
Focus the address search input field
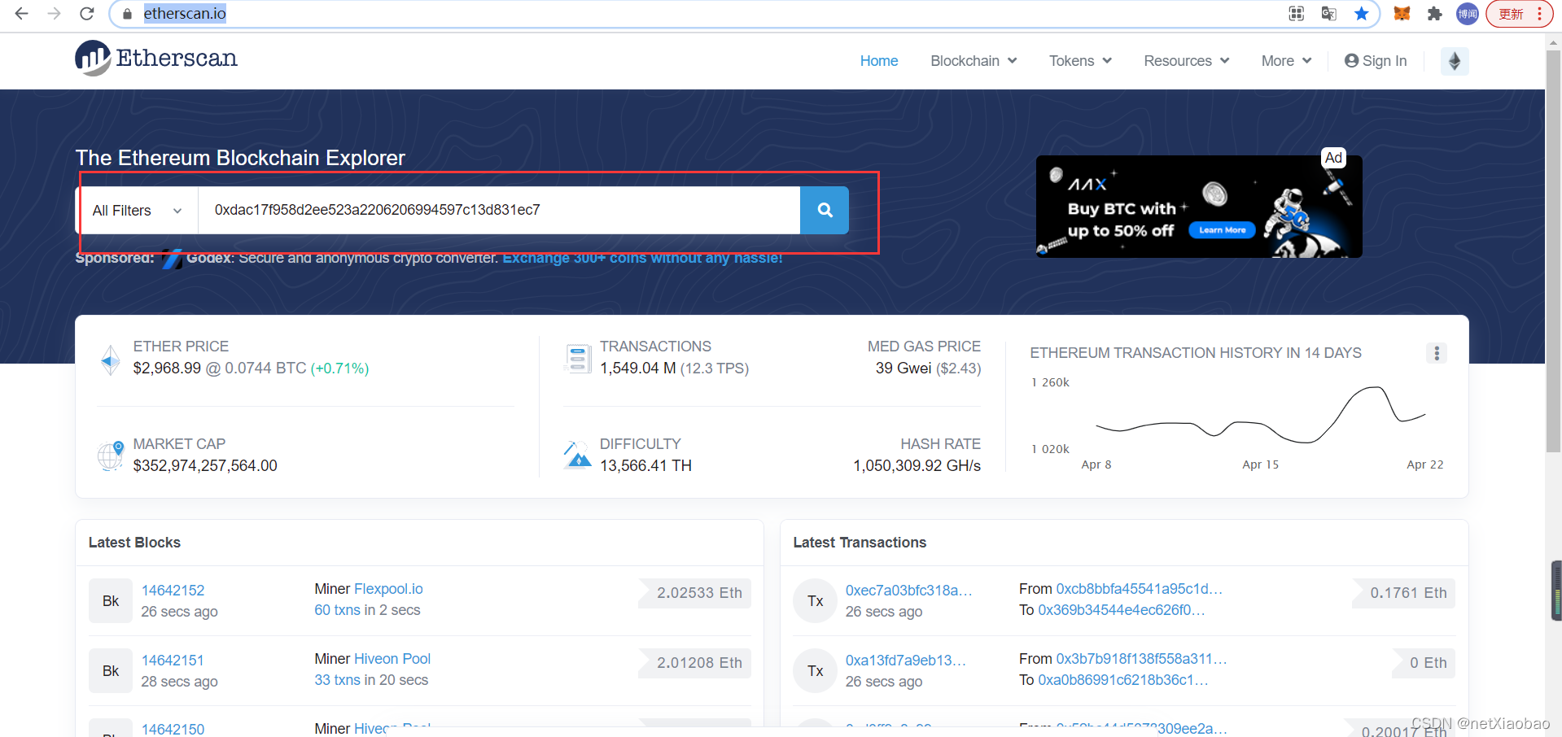tap(499, 211)
